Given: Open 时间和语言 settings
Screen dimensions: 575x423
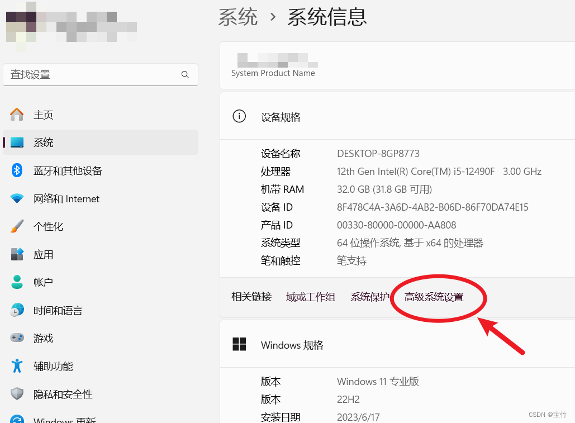Looking at the screenshot, I should (101, 311).
